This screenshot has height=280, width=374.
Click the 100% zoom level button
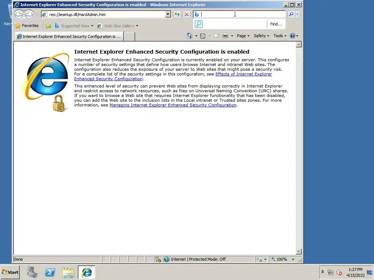coord(279,259)
